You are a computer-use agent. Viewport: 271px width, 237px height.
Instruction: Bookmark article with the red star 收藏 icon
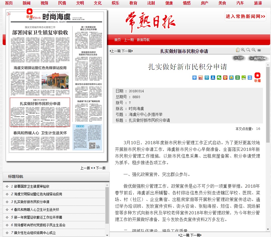258,77
